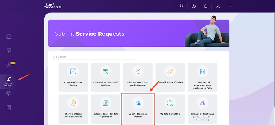Open the help question mark icon
This screenshot has width=275, height=125.
point(194,6)
